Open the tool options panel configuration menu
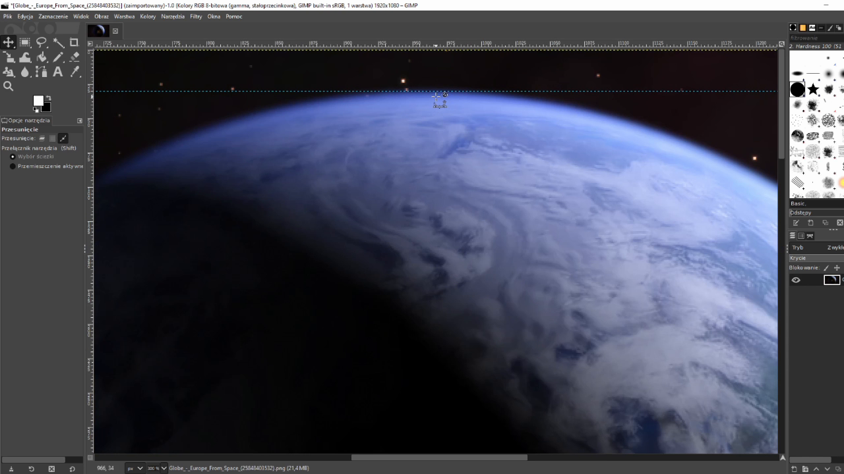This screenshot has width=844, height=474. 80,120
